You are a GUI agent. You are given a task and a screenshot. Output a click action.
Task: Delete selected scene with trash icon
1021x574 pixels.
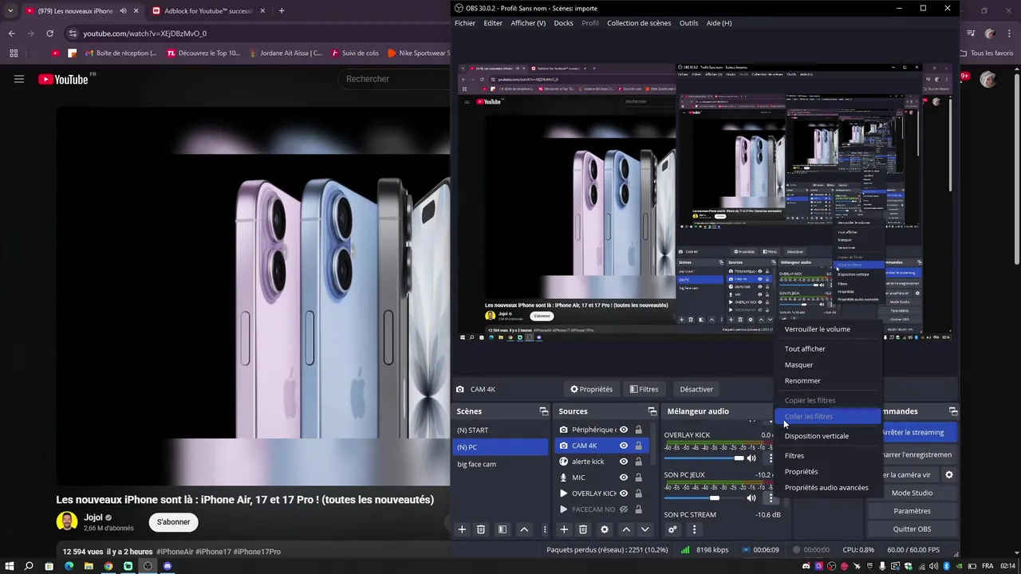click(481, 529)
